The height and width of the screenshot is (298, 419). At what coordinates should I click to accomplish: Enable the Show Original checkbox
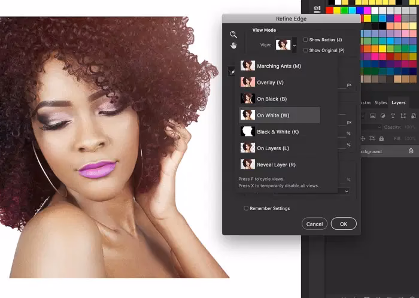[x=306, y=50]
